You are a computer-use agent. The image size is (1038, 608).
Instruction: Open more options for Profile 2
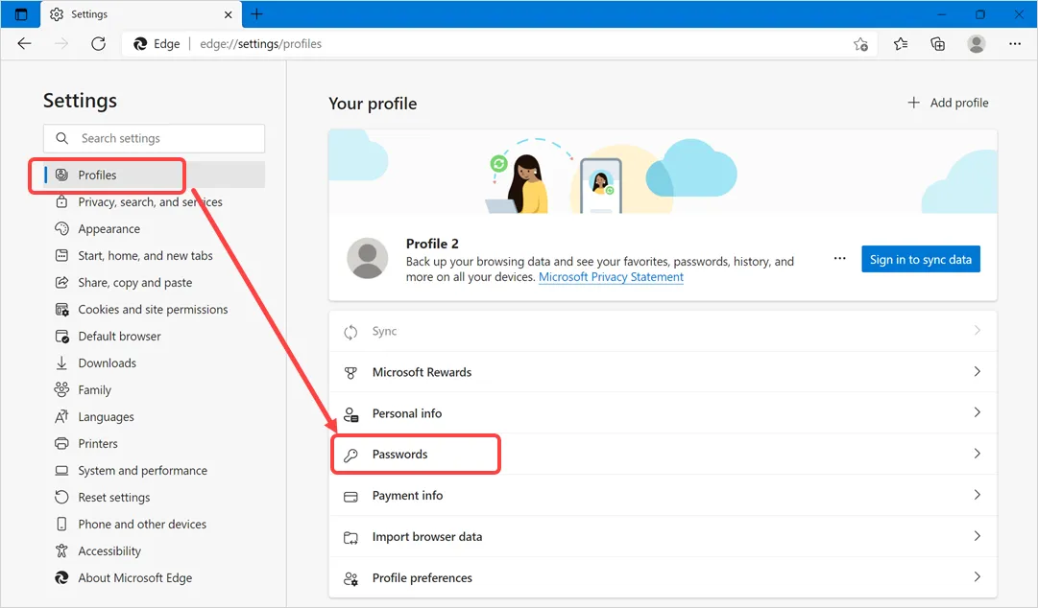[840, 259]
